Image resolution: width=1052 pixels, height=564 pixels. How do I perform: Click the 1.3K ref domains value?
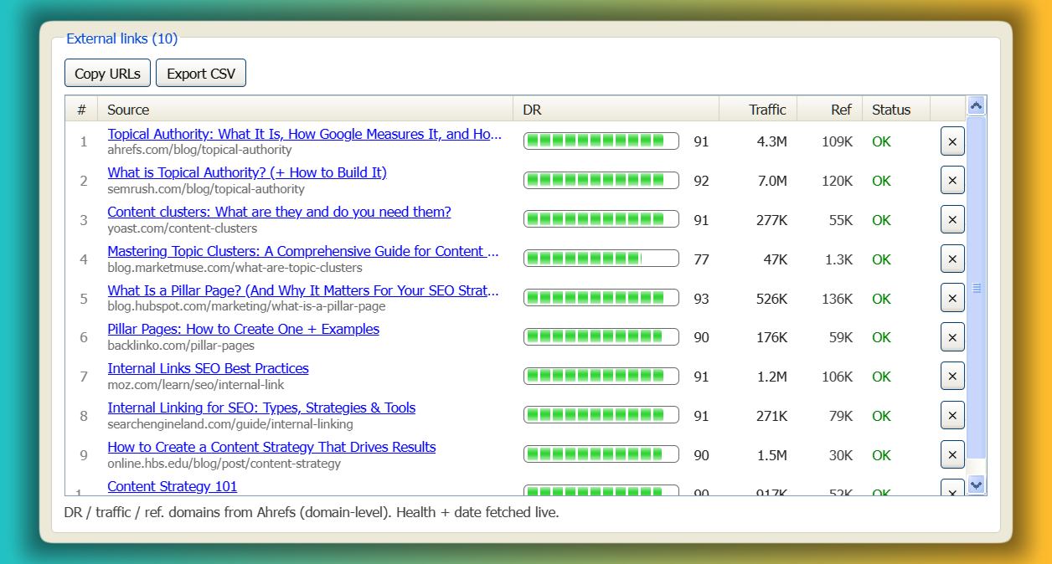839,259
